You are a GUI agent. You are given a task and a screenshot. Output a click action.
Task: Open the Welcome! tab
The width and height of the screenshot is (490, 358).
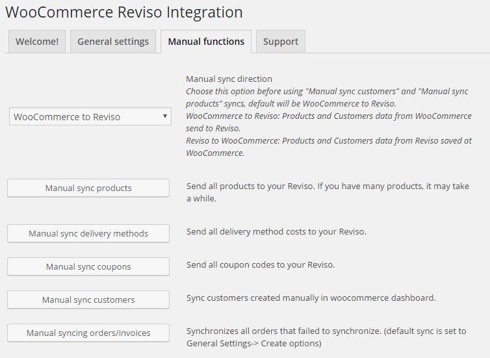(x=37, y=42)
